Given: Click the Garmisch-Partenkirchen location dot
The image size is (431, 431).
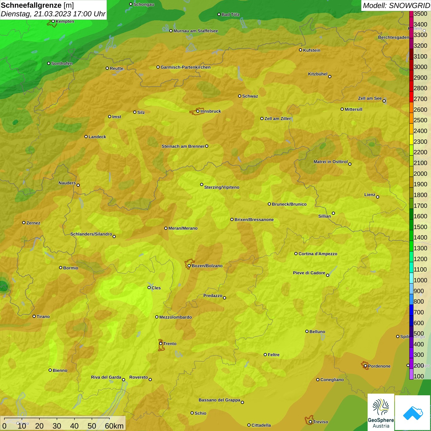Looking at the screenshot, I should tap(158, 67).
